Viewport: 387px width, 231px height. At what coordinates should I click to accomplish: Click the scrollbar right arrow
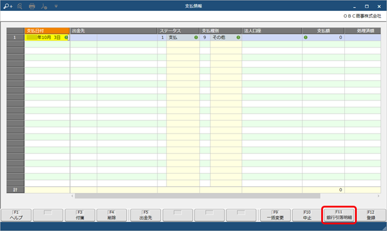click(379, 196)
